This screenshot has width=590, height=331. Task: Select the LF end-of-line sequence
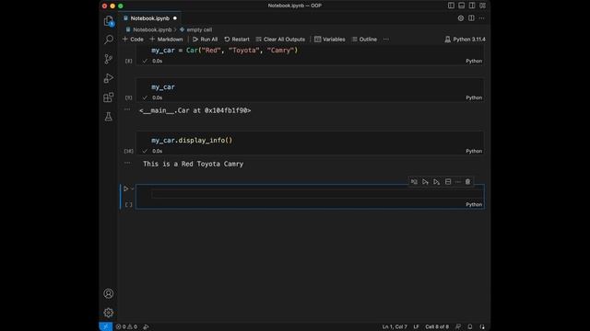click(416, 326)
